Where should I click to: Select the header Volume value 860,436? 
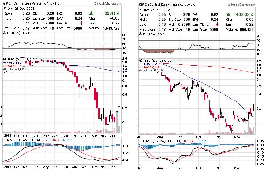tap(247, 29)
